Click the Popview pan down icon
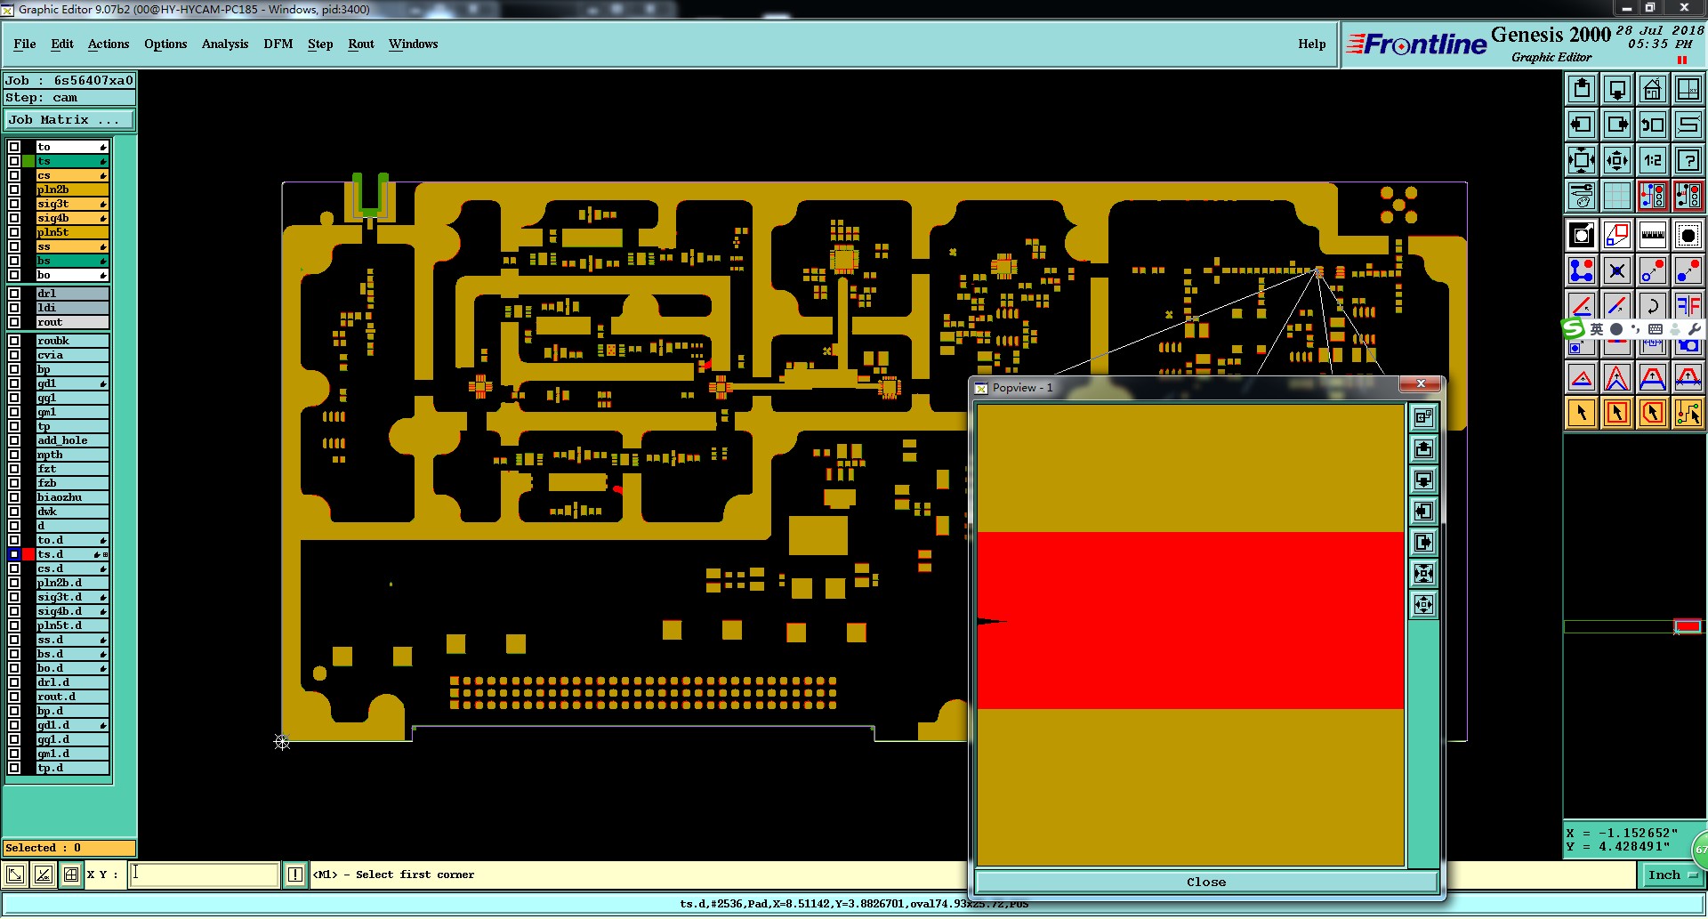Screen dimensions: 1708x919 [1424, 480]
